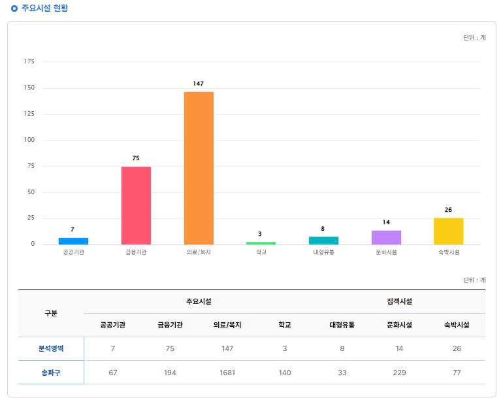Click the 송파구 문화시설 cell 229
Viewport: 503px width, 402px height.
pos(399,373)
